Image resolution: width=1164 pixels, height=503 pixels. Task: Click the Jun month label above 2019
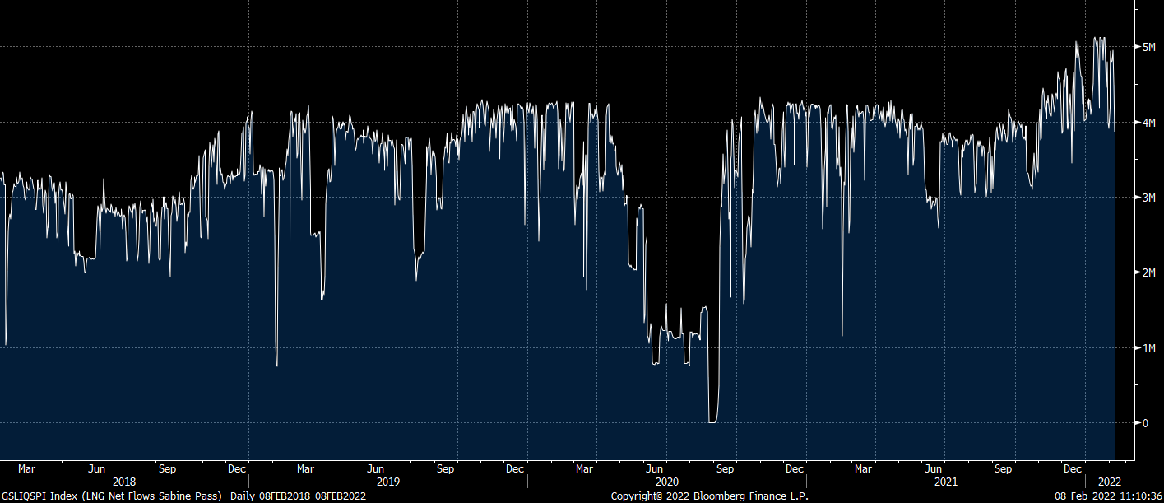point(376,468)
